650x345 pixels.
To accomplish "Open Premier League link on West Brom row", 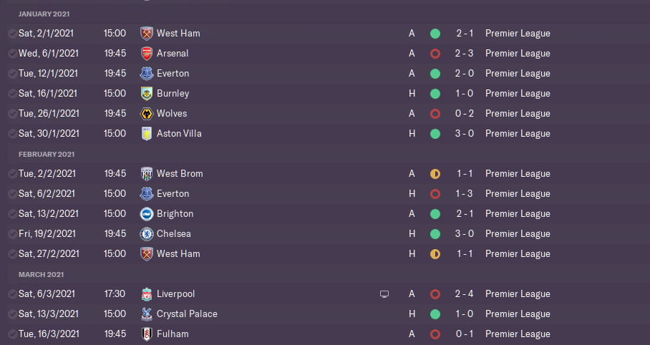I will (518, 174).
